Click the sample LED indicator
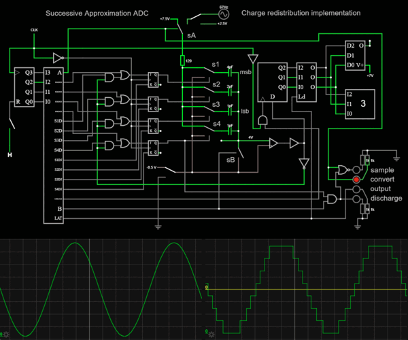 click(x=356, y=170)
